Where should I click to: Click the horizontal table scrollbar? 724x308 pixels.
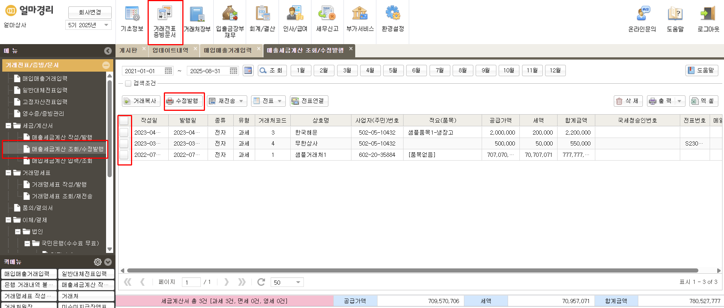tap(413, 270)
